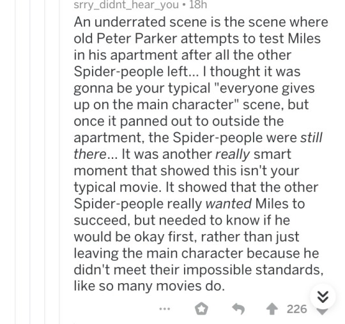Screen dimensions: 345x324
Task: Upvote the comment by srry_didnt_hear_you
Action: point(272,309)
